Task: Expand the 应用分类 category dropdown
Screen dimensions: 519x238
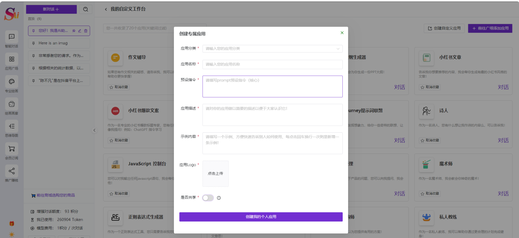Action: (x=272, y=48)
